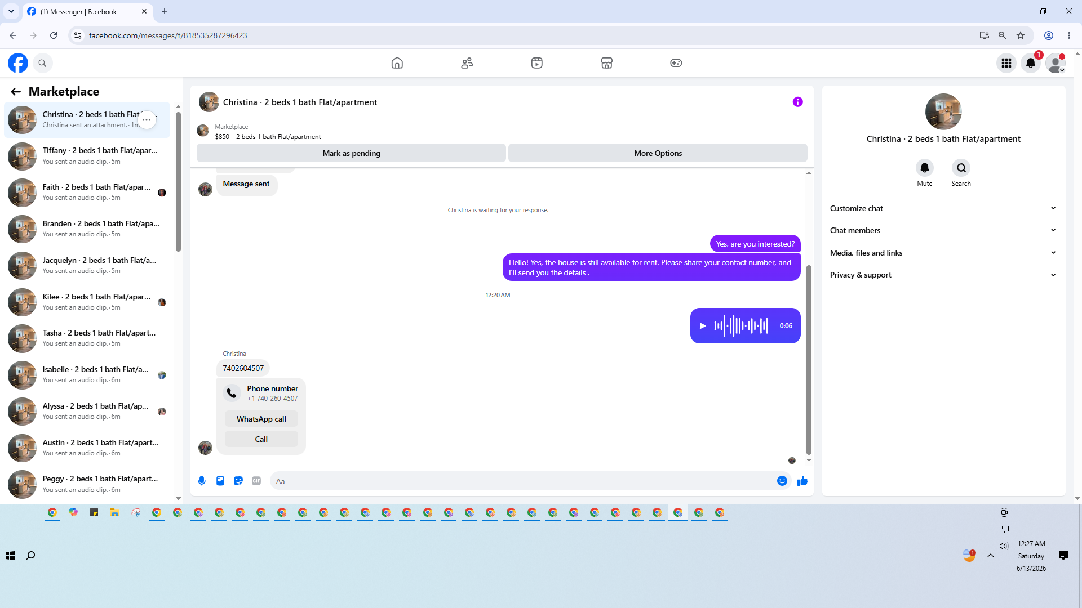1082x608 pixels.
Task: Choose a sticker icon in composer
Action: pyautogui.click(x=238, y=481)
